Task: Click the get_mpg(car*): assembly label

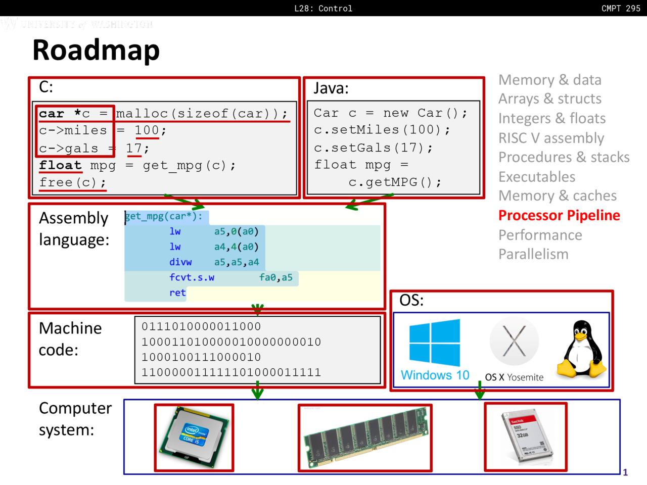Action: pyautogui.click(x=164, y=216)
